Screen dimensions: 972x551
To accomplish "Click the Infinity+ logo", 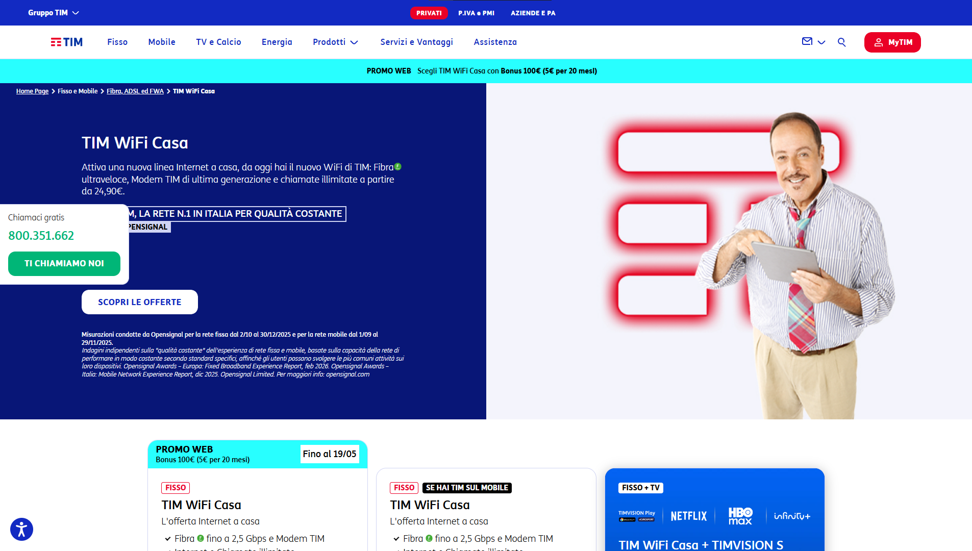I will pyautogui.click(x=792, y=516).
